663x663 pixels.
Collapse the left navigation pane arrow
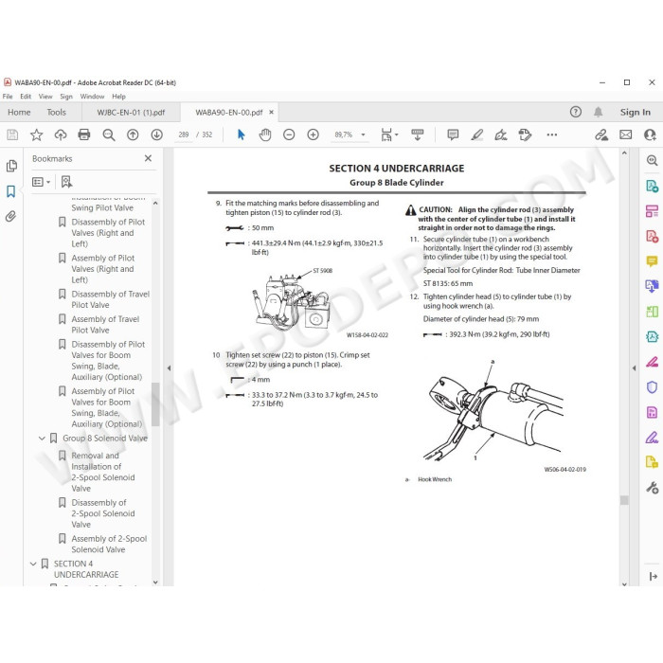coord(169,368)
